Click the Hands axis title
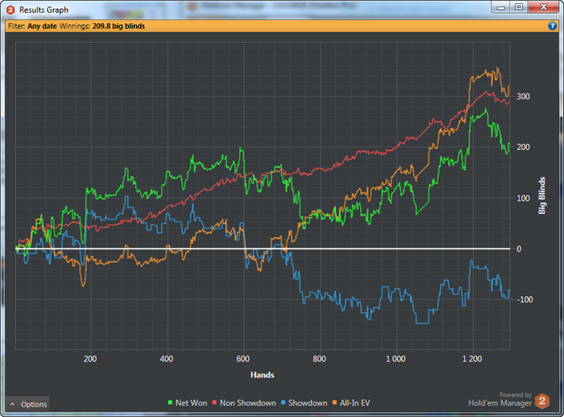The height and width of the screenshot is (417, 564). click(262, 375)
